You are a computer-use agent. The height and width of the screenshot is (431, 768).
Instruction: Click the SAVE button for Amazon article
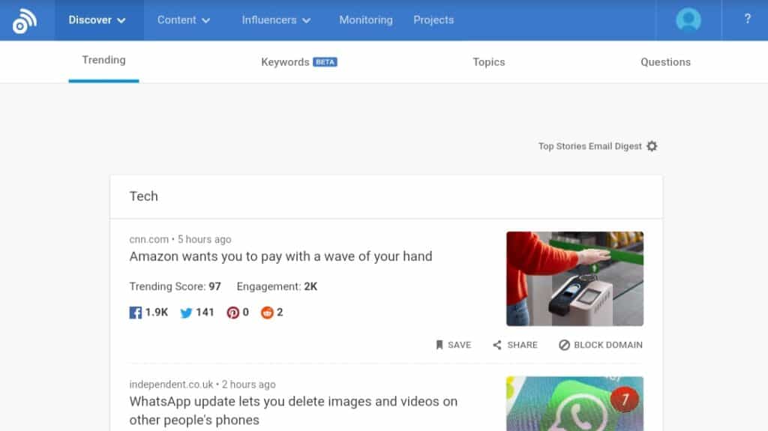click(x=453, y=345)
